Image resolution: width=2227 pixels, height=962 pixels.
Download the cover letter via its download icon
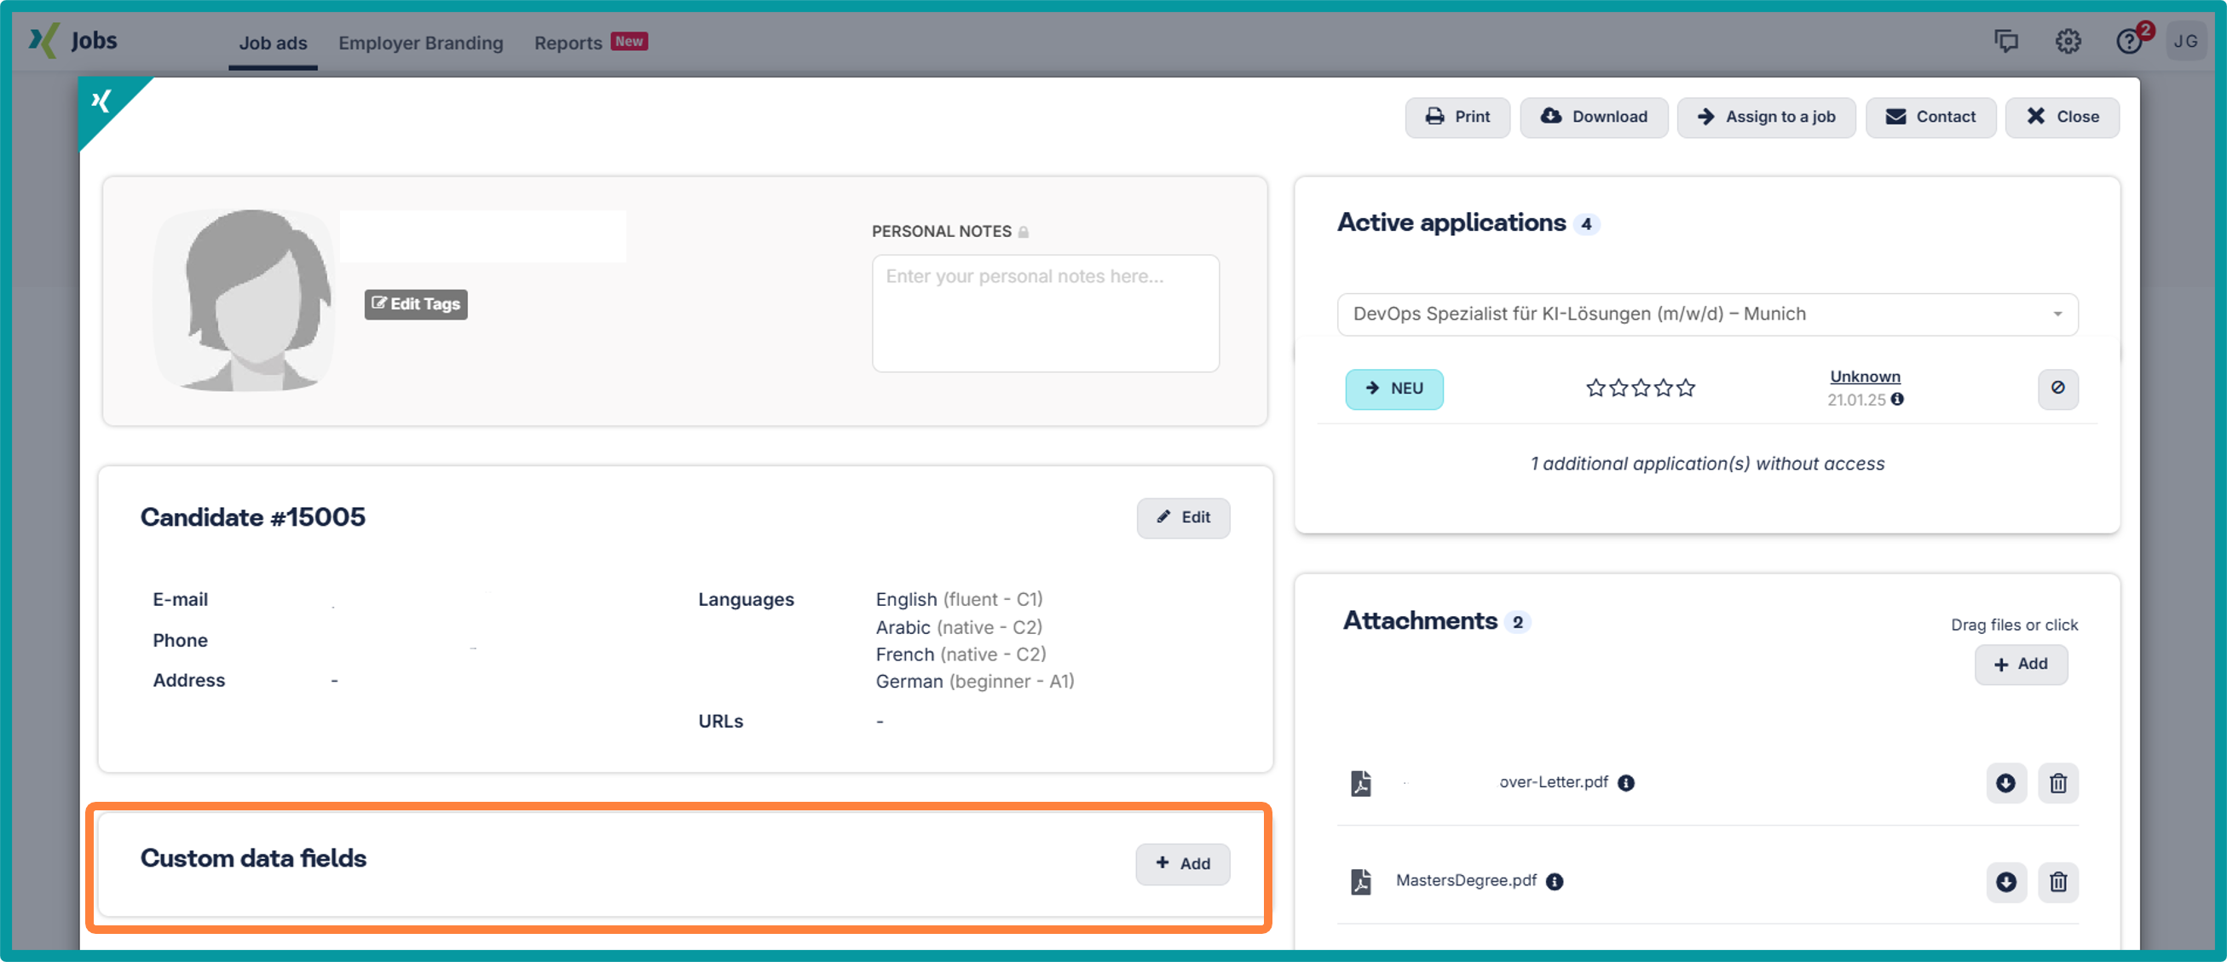click(x=2006, y=783)
